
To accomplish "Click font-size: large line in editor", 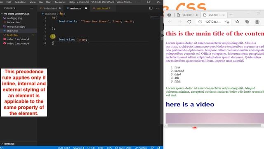I will click(73, 39).
